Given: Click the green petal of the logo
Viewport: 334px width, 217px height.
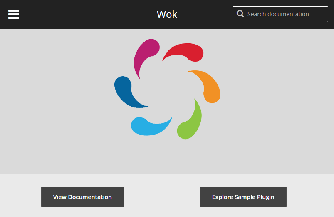Looking at the screenshot, I should point(191,123).
